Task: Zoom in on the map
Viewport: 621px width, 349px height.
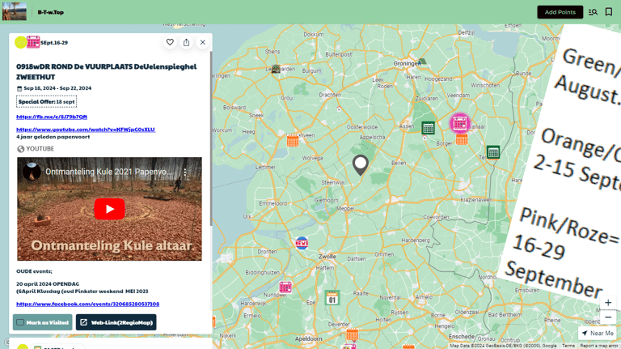Action: click(608, 303)
